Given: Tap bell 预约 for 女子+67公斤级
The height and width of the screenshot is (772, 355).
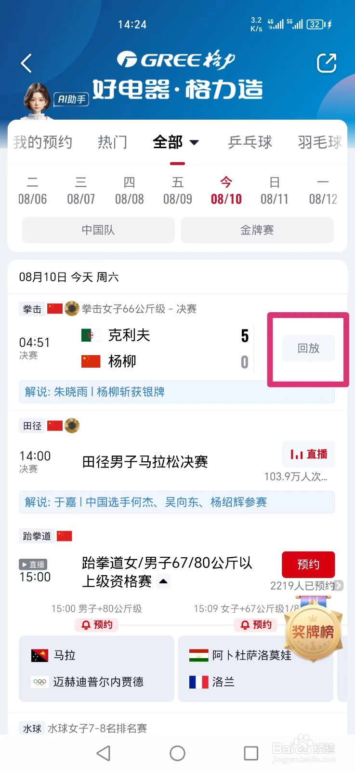Looking at the screenshot, I should [x=256, y=625].
